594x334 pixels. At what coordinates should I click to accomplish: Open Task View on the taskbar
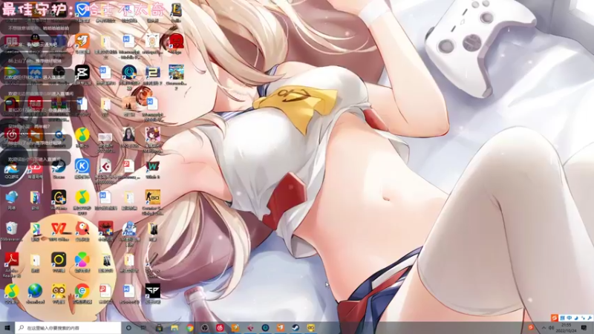(x=143, y=327)
